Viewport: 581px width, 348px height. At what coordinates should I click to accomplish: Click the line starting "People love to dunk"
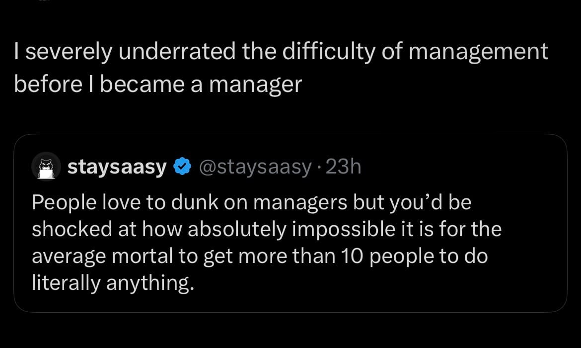(x=251, y=202)
